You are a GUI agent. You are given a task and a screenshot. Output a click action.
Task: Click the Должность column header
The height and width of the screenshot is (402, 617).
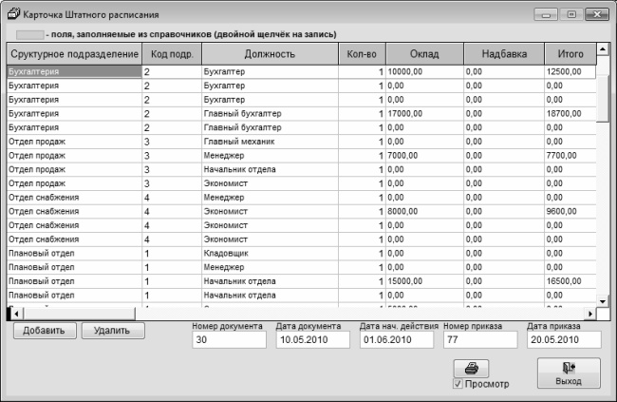[x=270, y=54]
